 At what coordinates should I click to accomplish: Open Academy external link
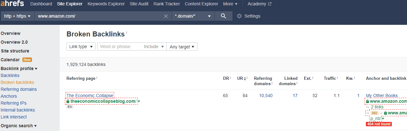click(259, 4)
